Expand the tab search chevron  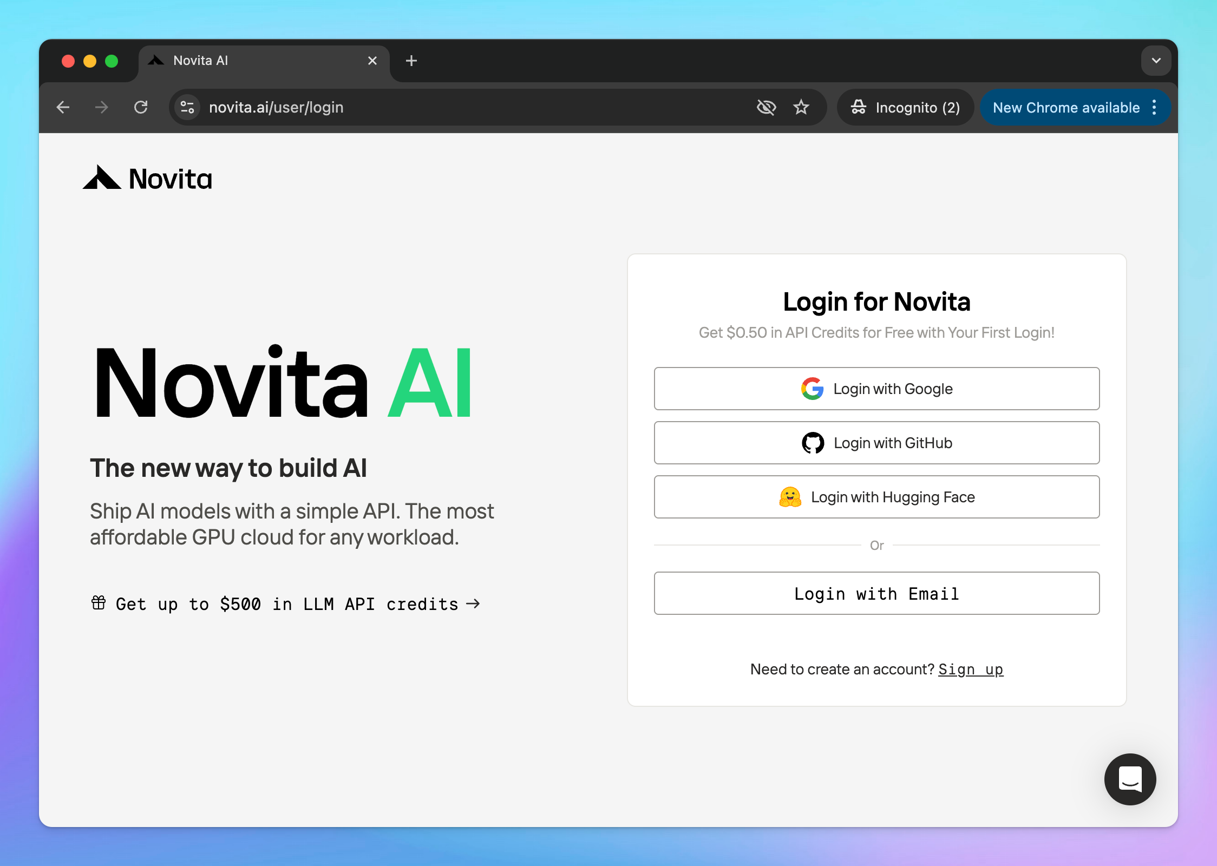pos(1156,61)
